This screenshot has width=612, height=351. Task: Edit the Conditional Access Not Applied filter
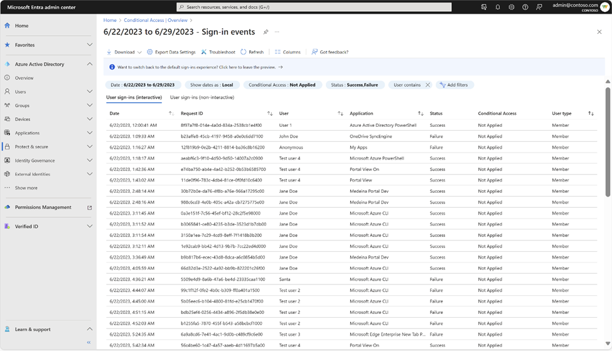pos(282,85)
